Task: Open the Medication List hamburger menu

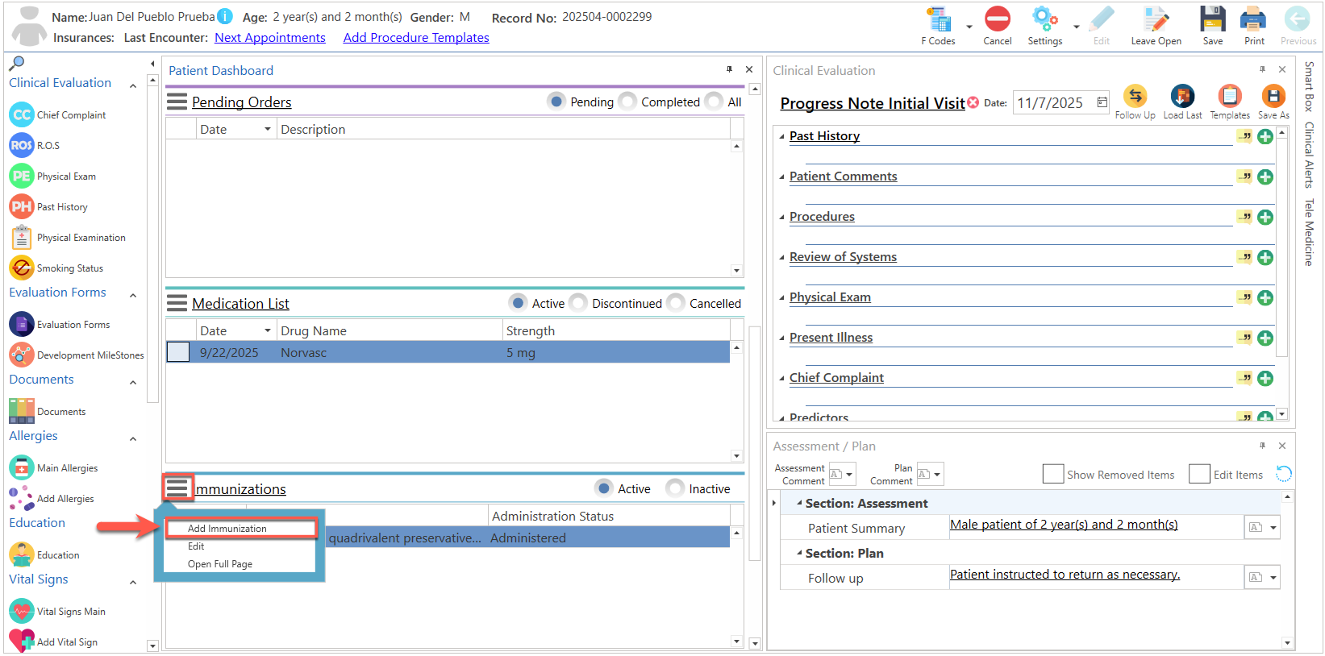Action: point(177,303)
